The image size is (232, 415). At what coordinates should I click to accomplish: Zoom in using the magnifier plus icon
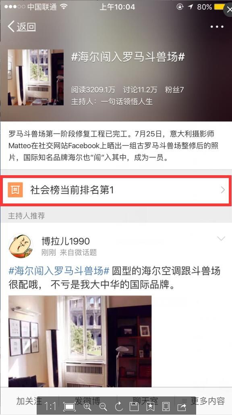coord(87,406)
